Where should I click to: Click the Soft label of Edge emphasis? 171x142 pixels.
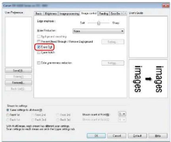click(82, 23)
